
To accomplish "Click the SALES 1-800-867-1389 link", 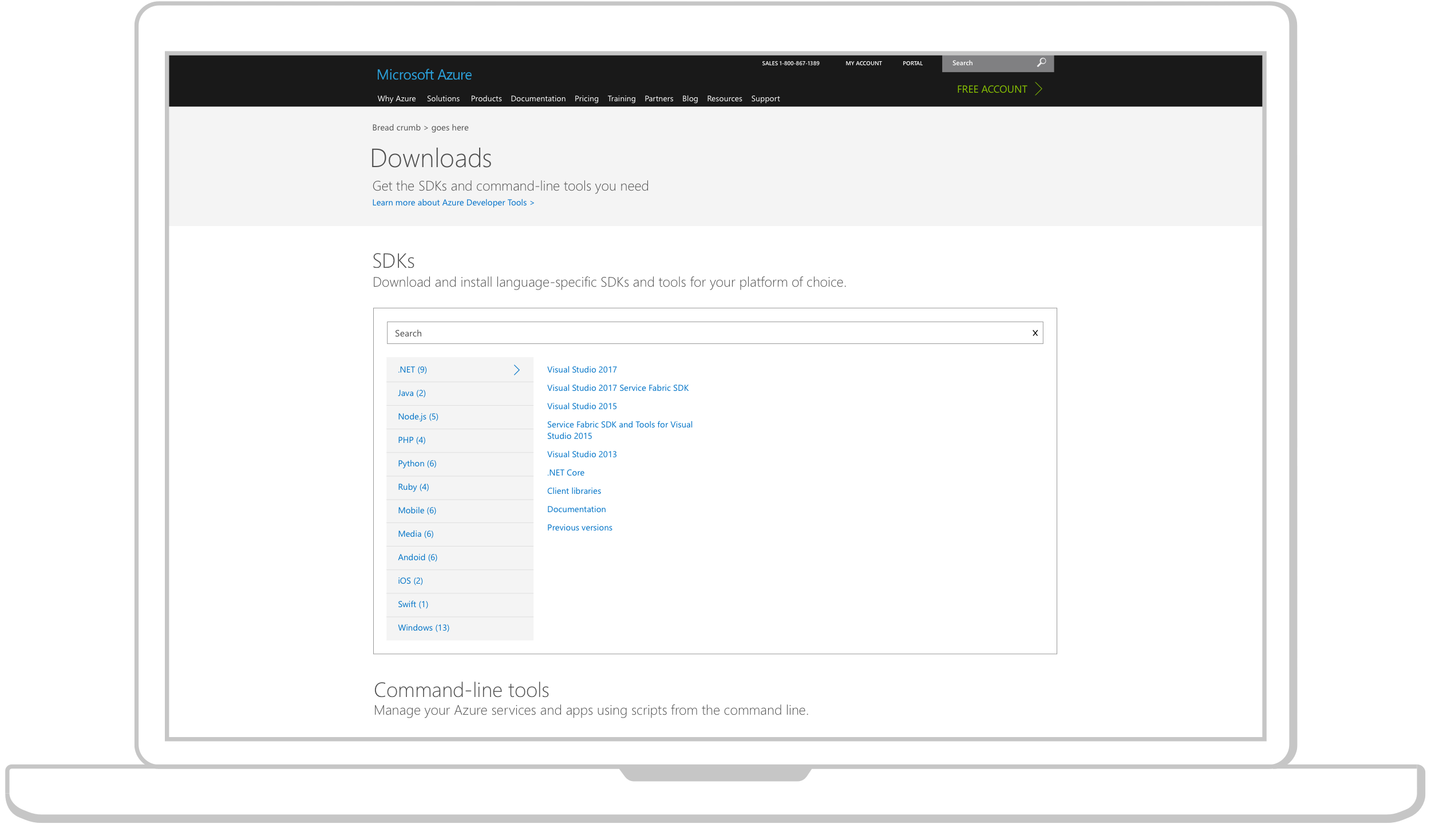I will tap(790, 63).
